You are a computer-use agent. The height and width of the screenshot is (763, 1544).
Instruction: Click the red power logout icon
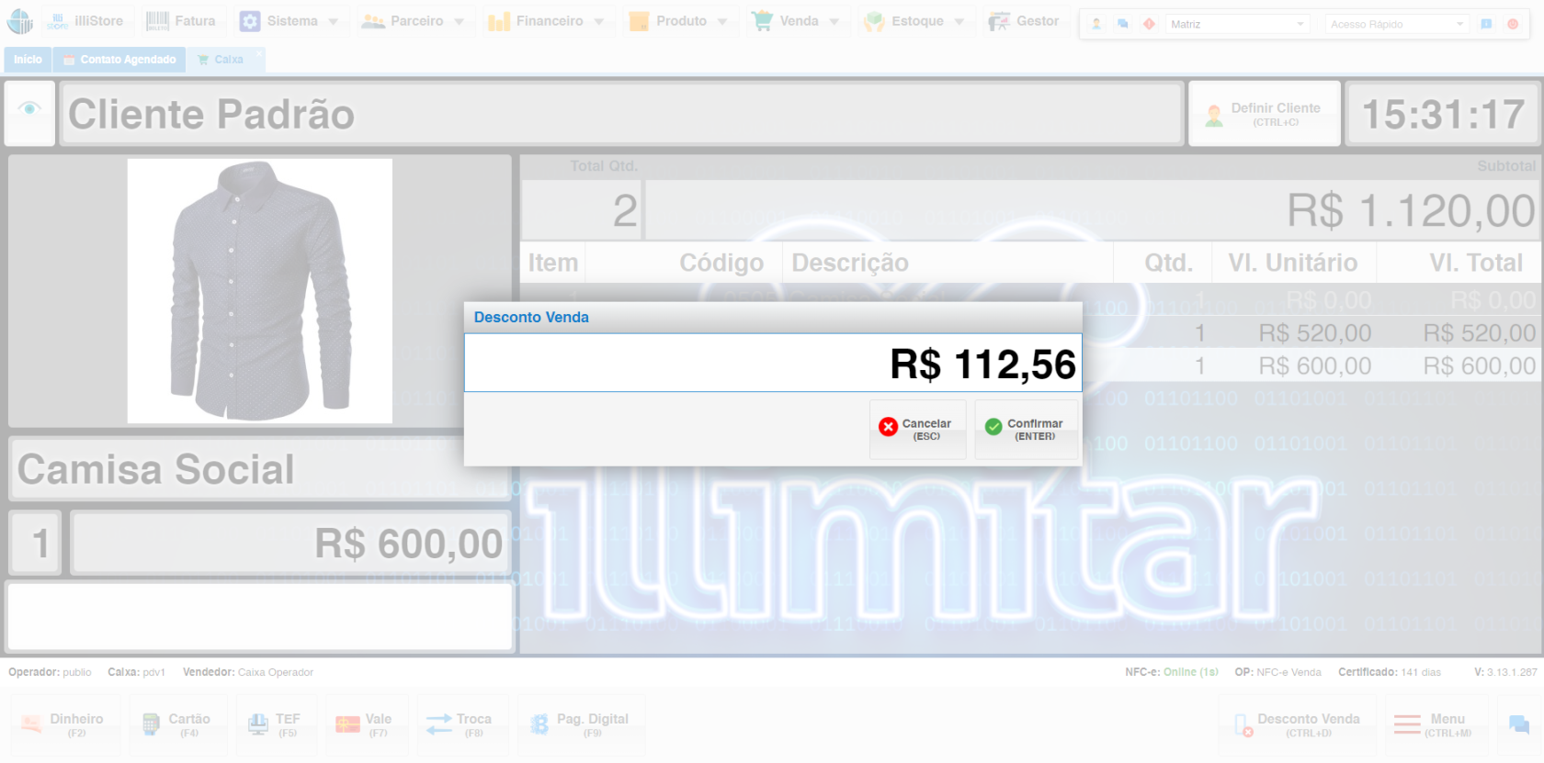1513,24
